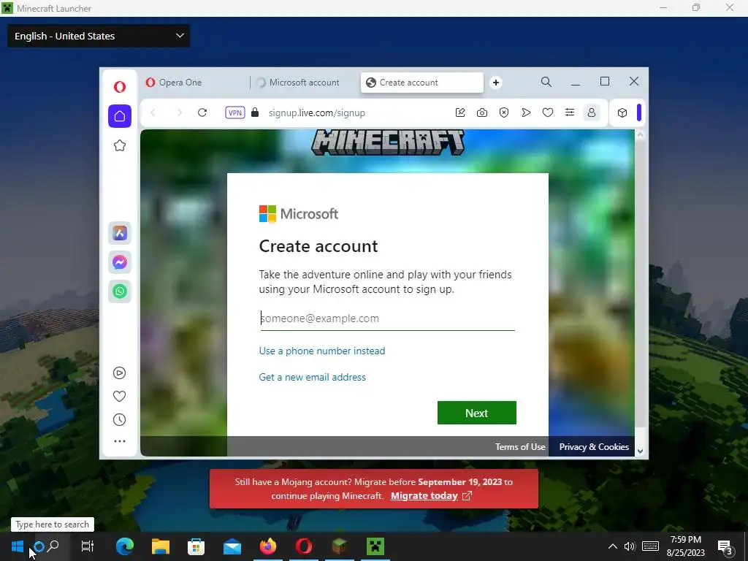The height and width of the screenshot is (561, 748).
Task: Open Privacy & Cookies link
Action: coord(594,447)
